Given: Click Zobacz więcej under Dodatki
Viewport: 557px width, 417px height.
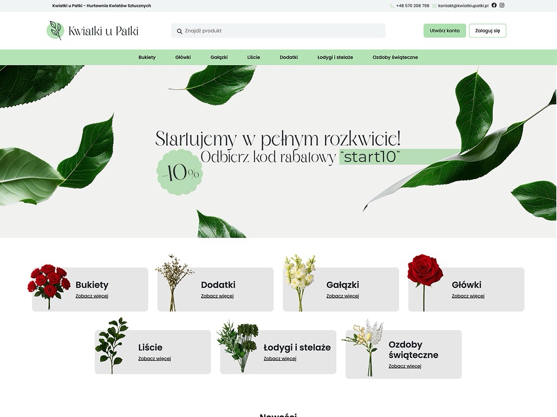Looking at the screenshot, I should [217, 296].
